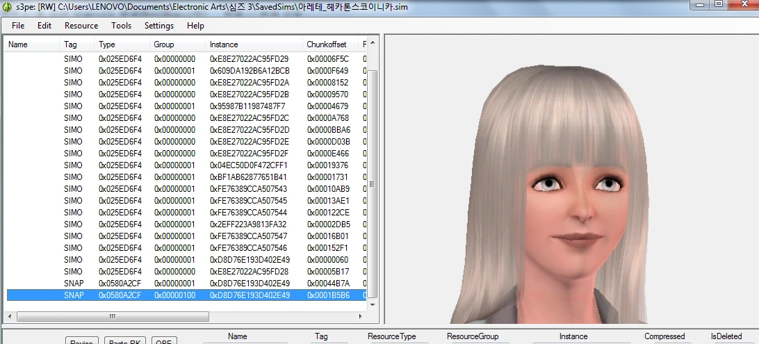The image size is (759, 344).
Task: Sort list by the Instance column header
Action: tap(254, 44)
